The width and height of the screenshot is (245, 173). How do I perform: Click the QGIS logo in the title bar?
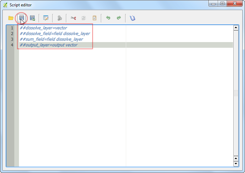5,5
